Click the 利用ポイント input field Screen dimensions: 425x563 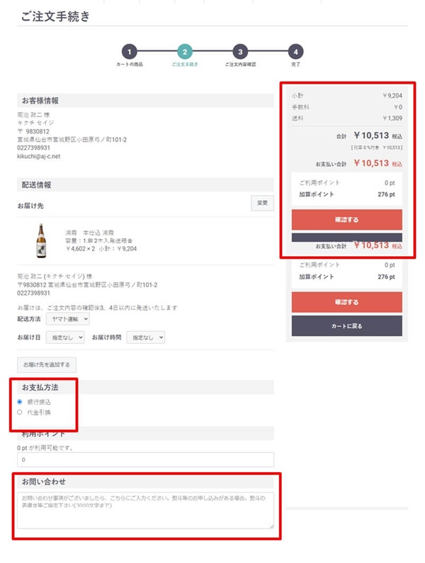coord(145,460)
